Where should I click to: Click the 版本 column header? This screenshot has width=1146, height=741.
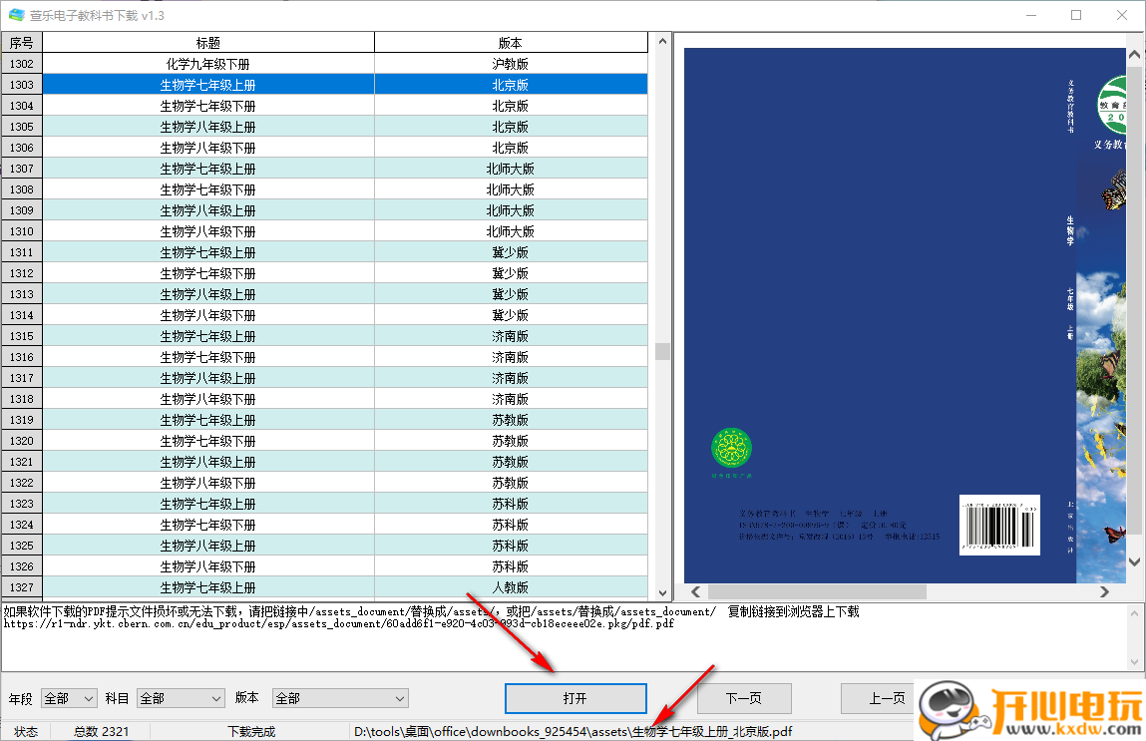point(510,43)
